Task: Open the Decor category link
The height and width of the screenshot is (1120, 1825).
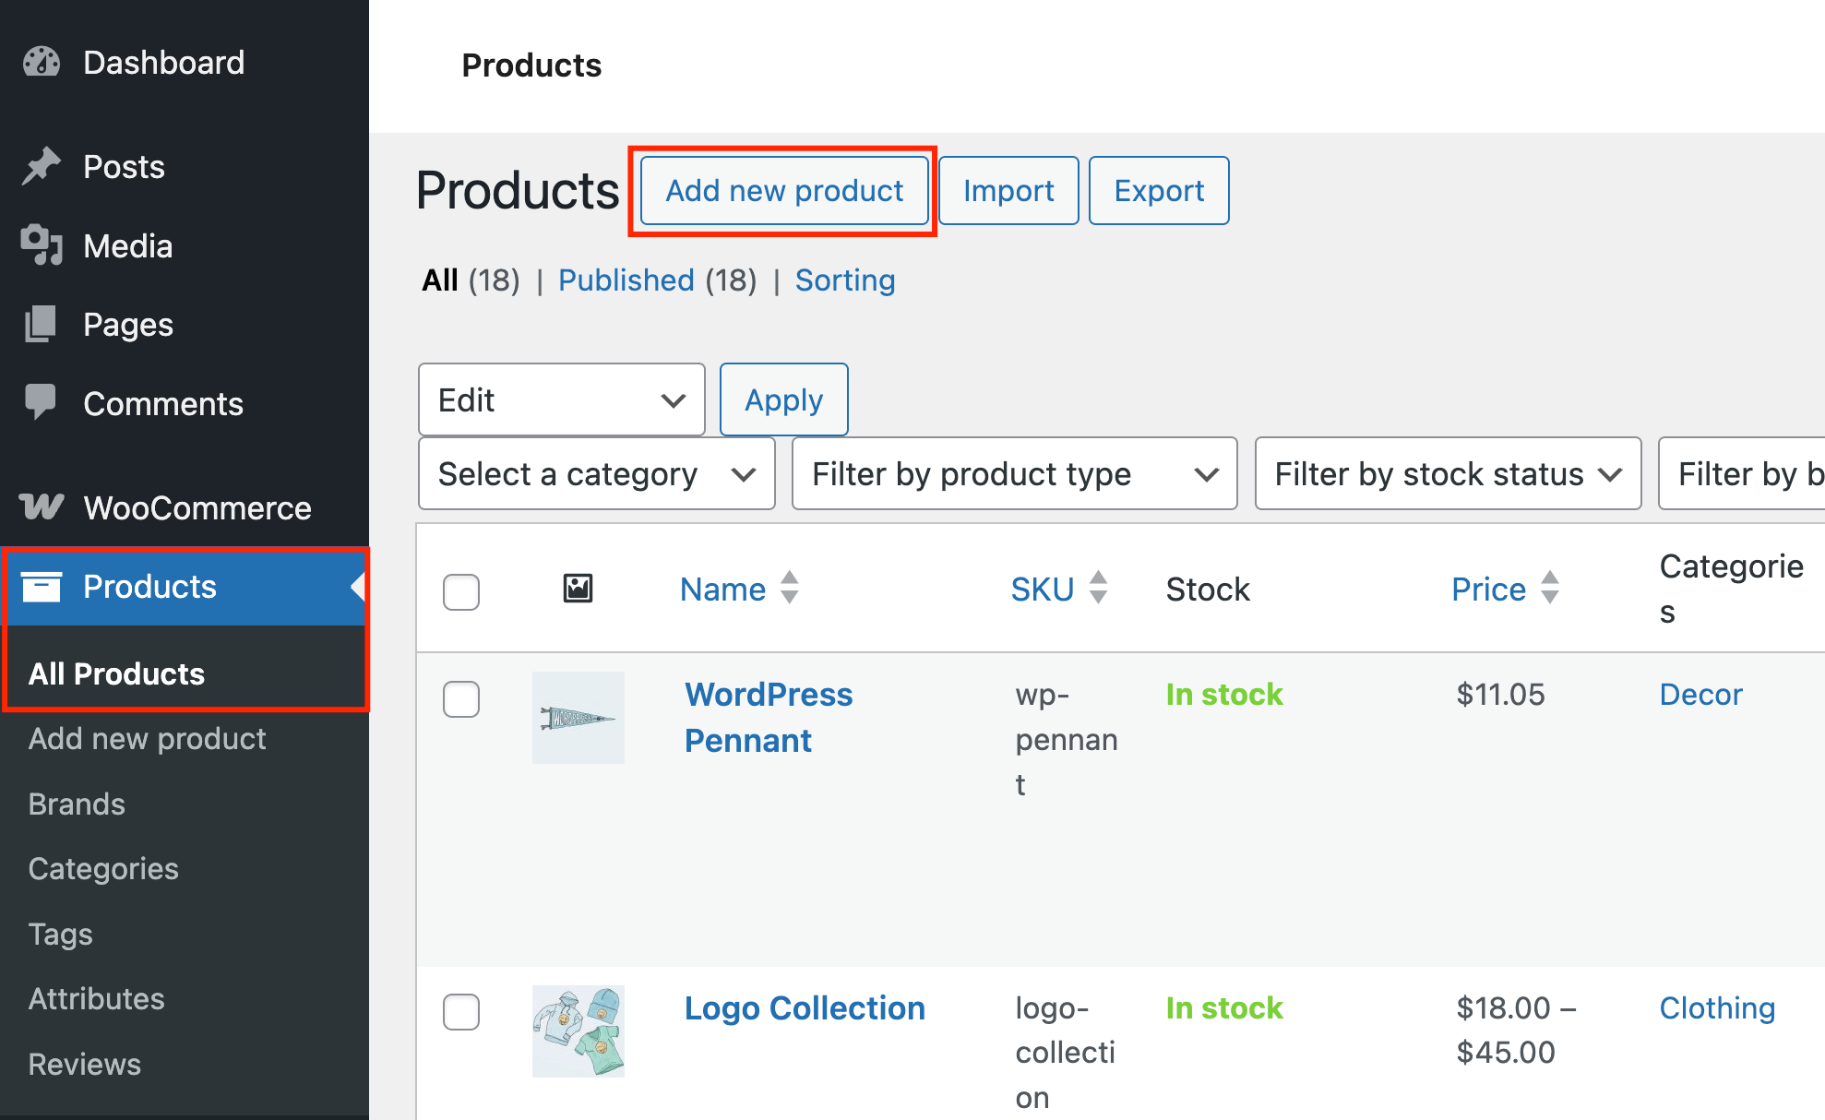Action: pyautogui.click(x=1701, y=695)
